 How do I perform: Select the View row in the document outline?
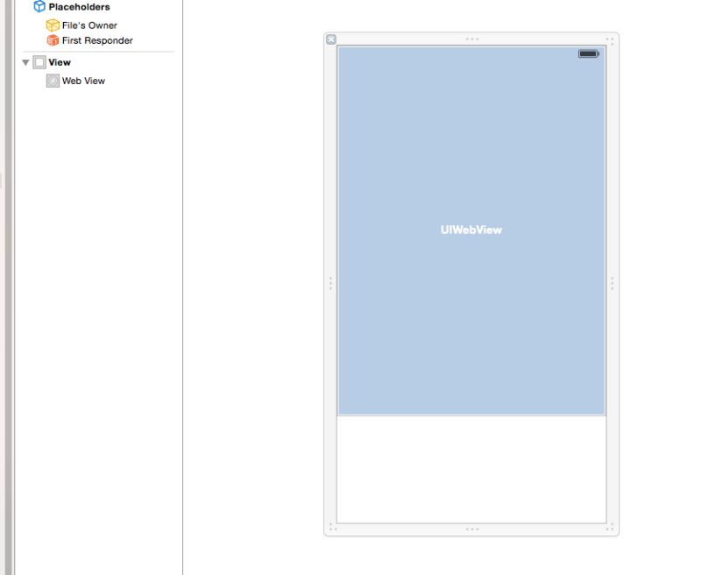[x=58, y=62]
